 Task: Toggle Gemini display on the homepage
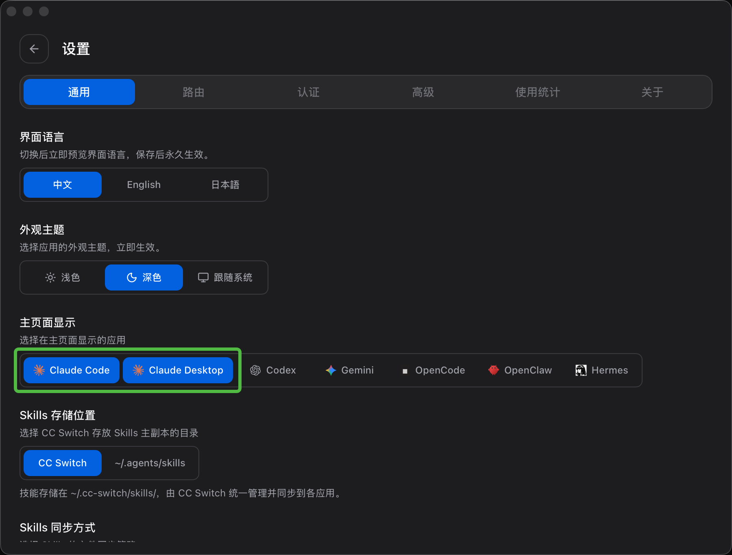click(x=349, y=370)
